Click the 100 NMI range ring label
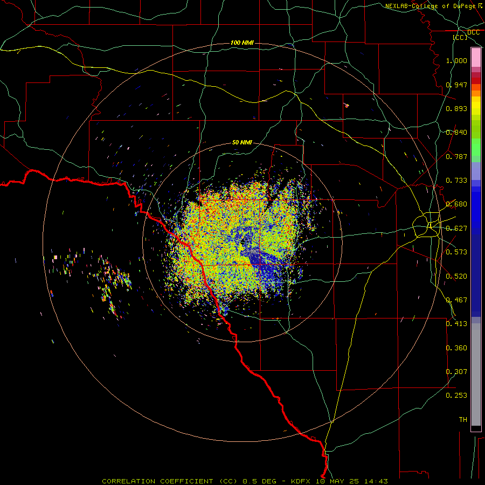The image size is (485, 485). click(242, 43)
